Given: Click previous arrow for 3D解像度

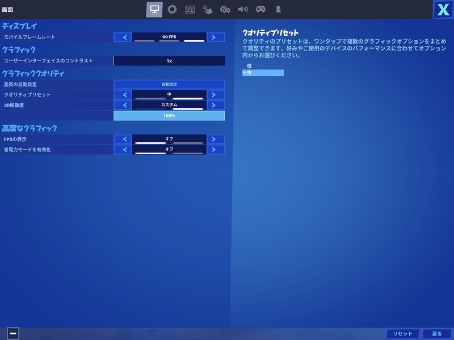Looking at the screenshot, I should (x=123, y=105).
